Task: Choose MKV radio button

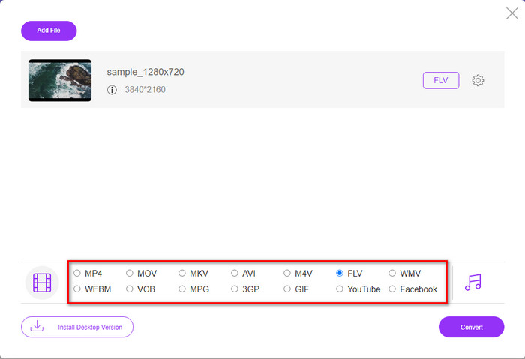Action: click(x=182, y=273)
